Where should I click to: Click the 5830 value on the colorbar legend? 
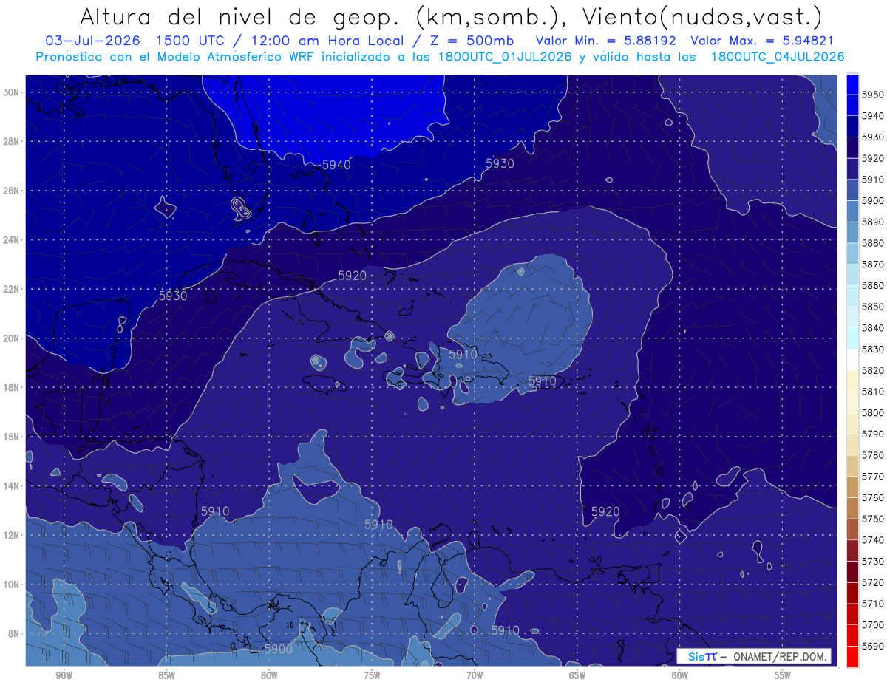click(874, 349)
